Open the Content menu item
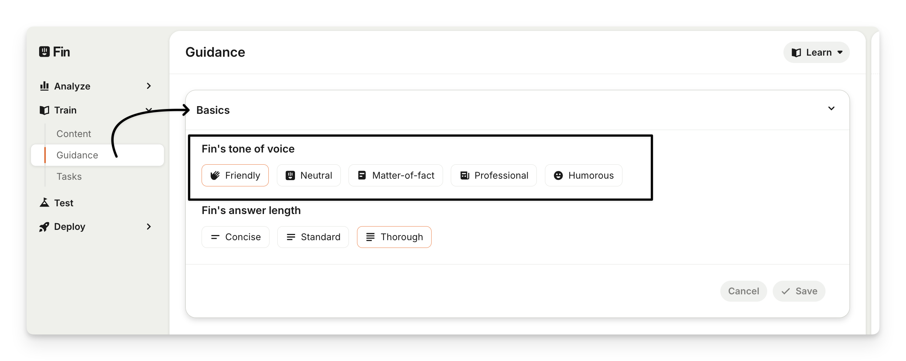Image resolution: width=906 pixels, height=361 pixels. [74, 134]
